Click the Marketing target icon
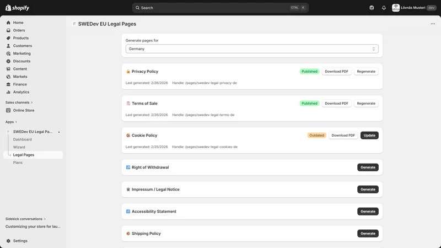441x248 pixels. pyautogui.click(x=8, y=53)
